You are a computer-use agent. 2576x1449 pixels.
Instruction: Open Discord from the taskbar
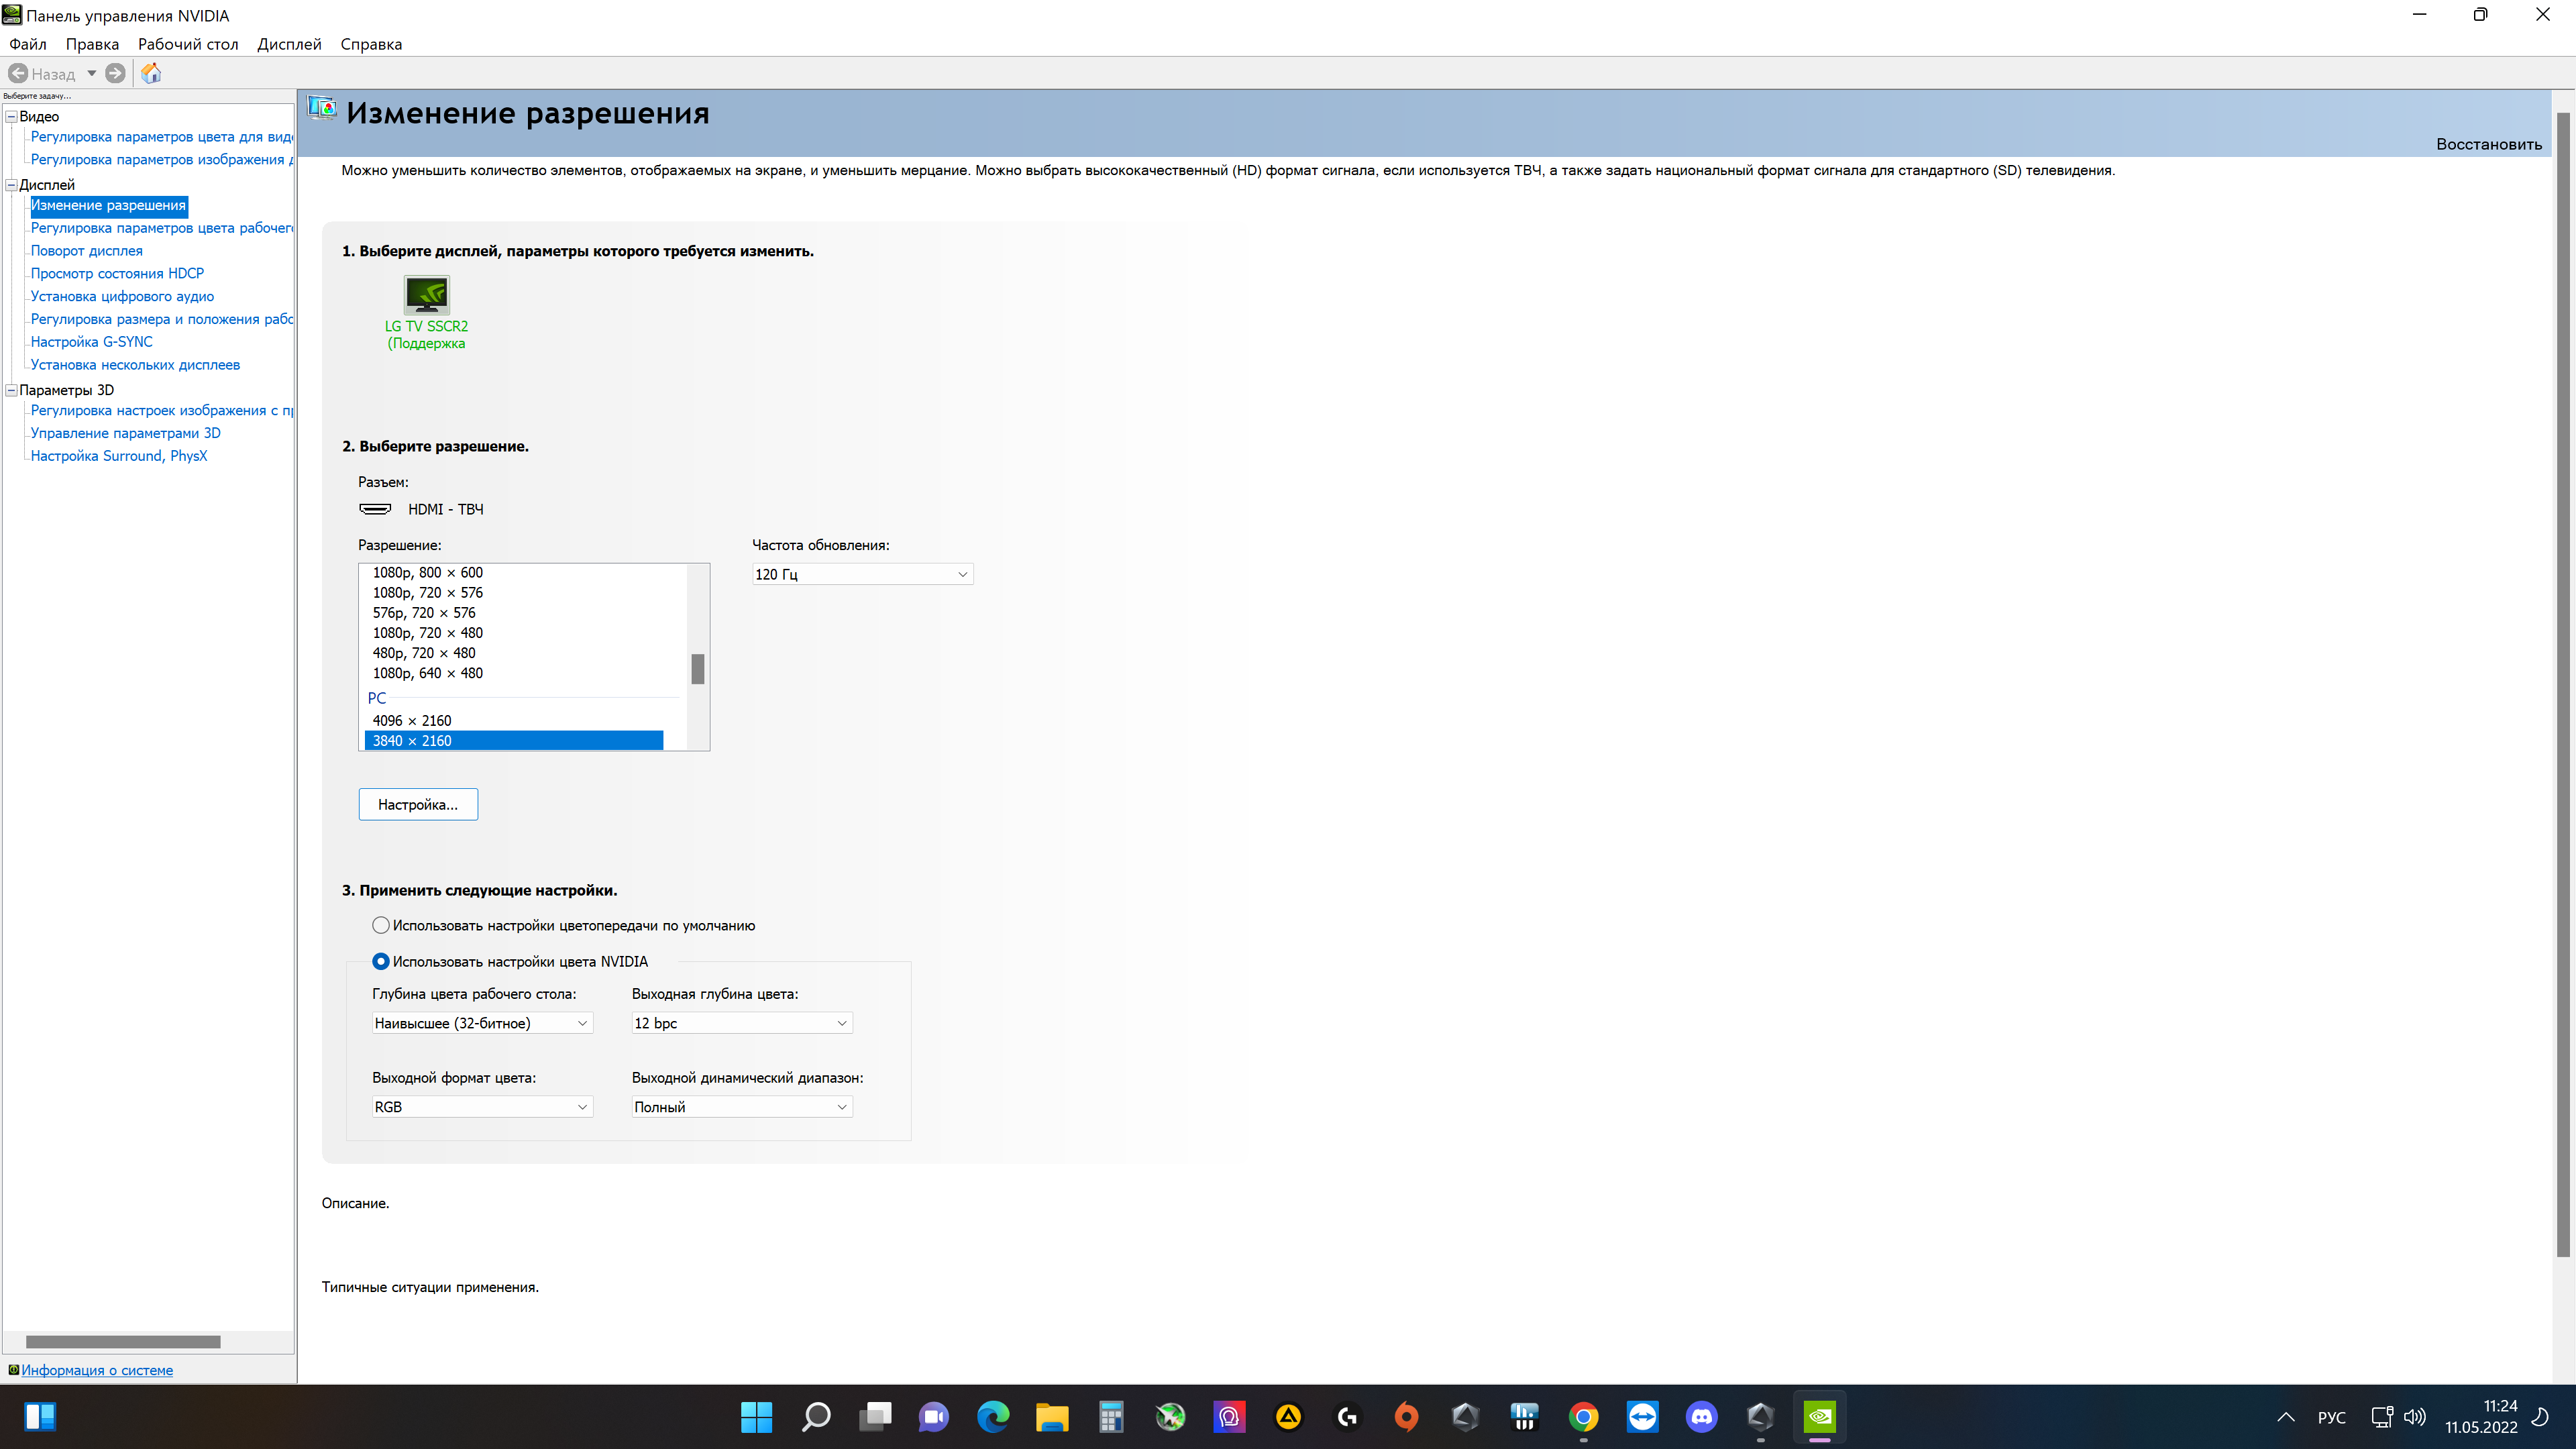pyautogui.click(x=1701, y=1416)
